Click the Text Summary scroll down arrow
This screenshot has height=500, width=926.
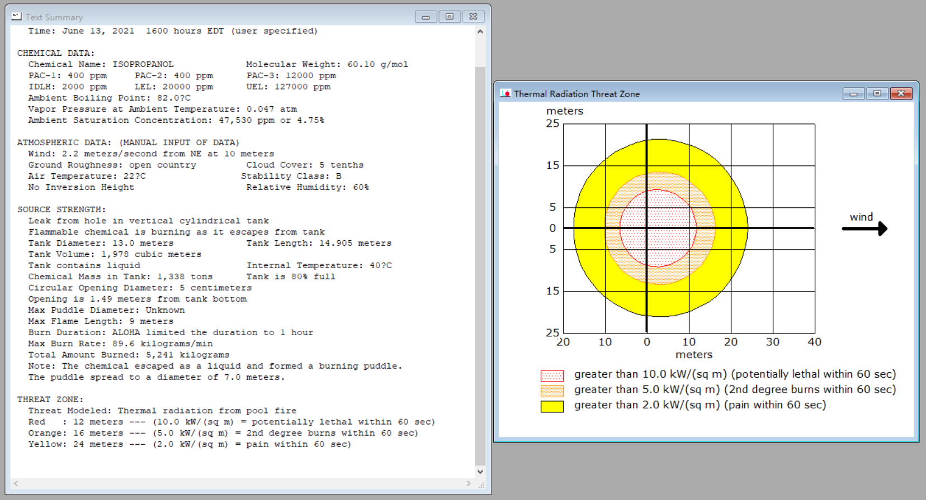coord(480,472)
